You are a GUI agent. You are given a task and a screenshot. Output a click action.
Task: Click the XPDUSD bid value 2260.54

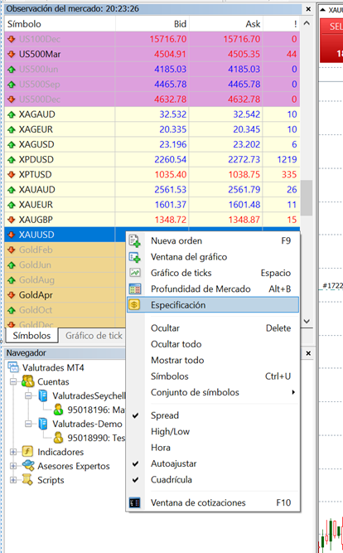[x=171, y=159]
